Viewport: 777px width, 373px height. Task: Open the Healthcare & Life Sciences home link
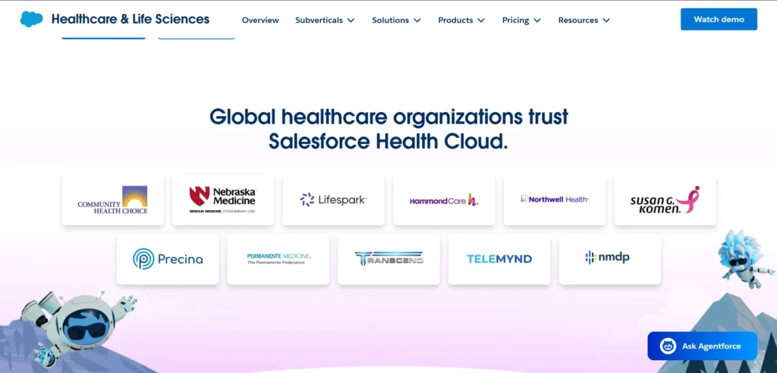point(131,19)
